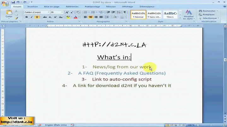The width and height of the screenshot is (227, 127).
Task: Click the spell check status icon
Action: (39, 125)
